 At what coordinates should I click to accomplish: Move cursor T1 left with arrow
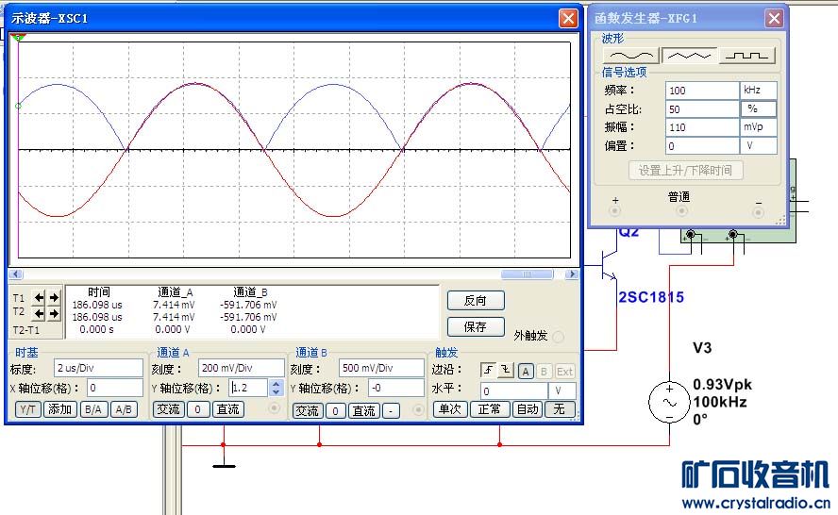[x=40, y=297]
